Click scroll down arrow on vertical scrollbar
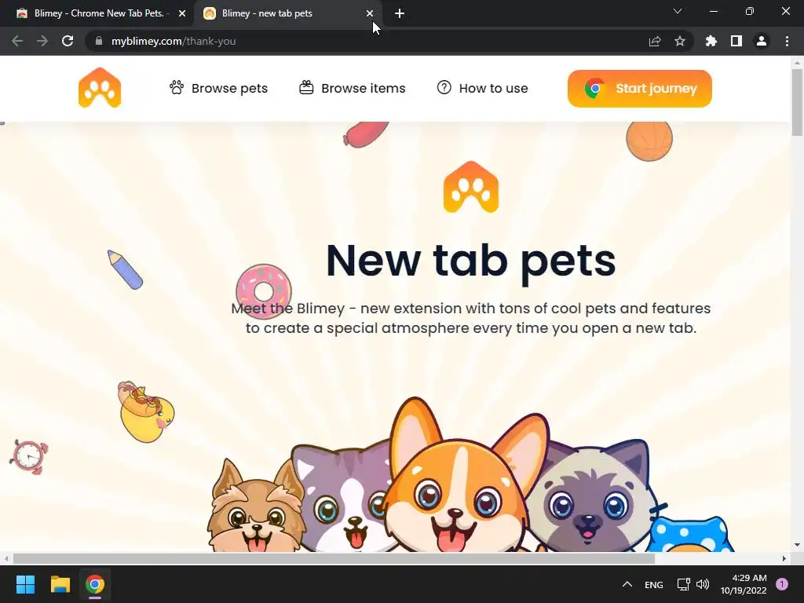804x603 pixels. click(797, 545)
